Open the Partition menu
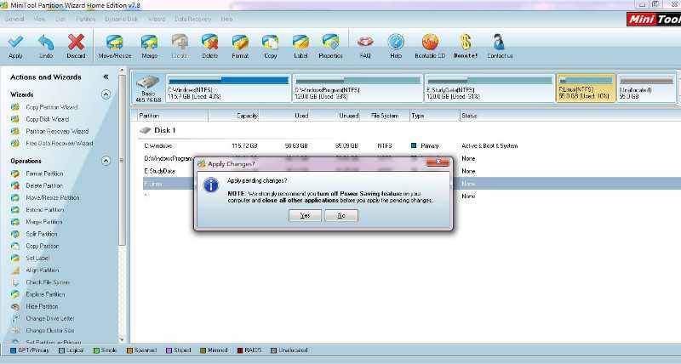This screenshot has width=681, height=364. click(86, 19)
